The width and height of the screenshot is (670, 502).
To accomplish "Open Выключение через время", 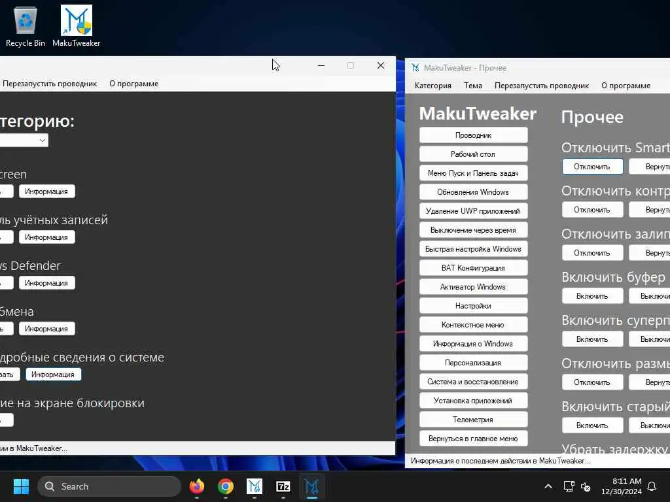I will click(x=474, y=230).
